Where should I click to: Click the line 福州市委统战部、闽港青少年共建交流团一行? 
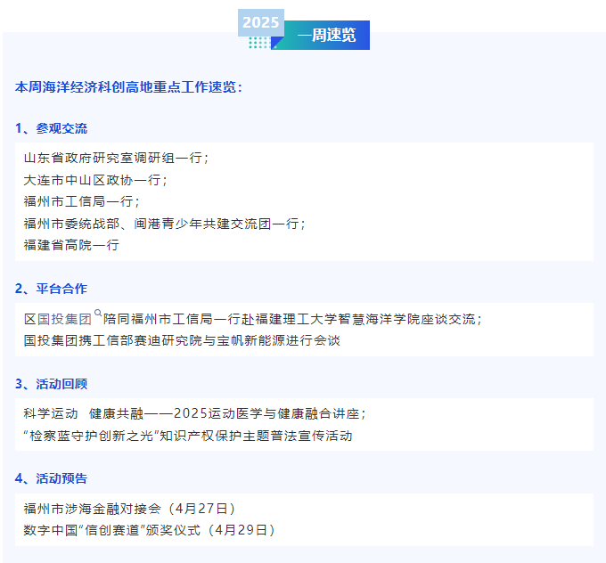[164, 224]
